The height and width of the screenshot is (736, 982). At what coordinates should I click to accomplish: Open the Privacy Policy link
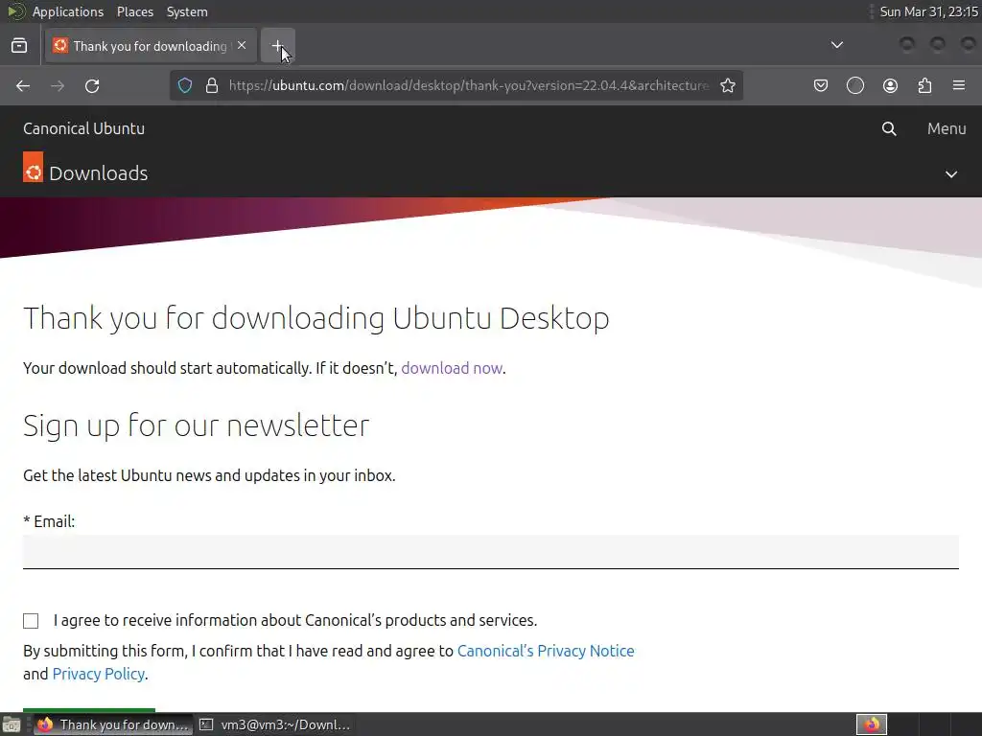tap(99, 674)
